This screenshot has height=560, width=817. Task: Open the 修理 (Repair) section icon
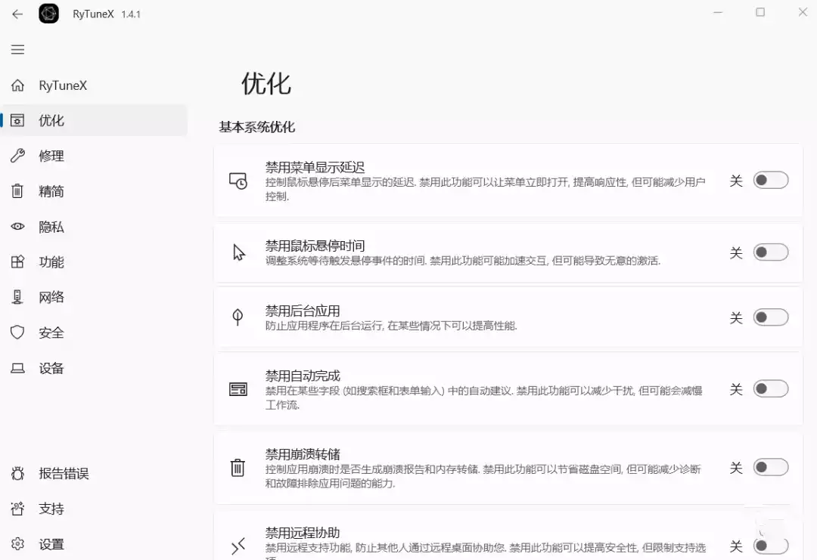(17, 156)
